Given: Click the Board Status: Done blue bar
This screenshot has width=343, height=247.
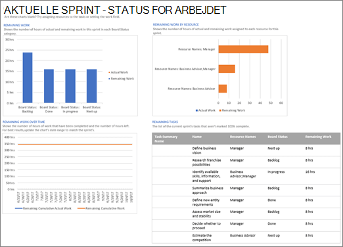Looking at the screenshot, I should pos(49,86).
